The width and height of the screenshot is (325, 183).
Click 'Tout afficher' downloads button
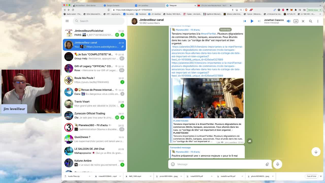[x=311, y=176]
